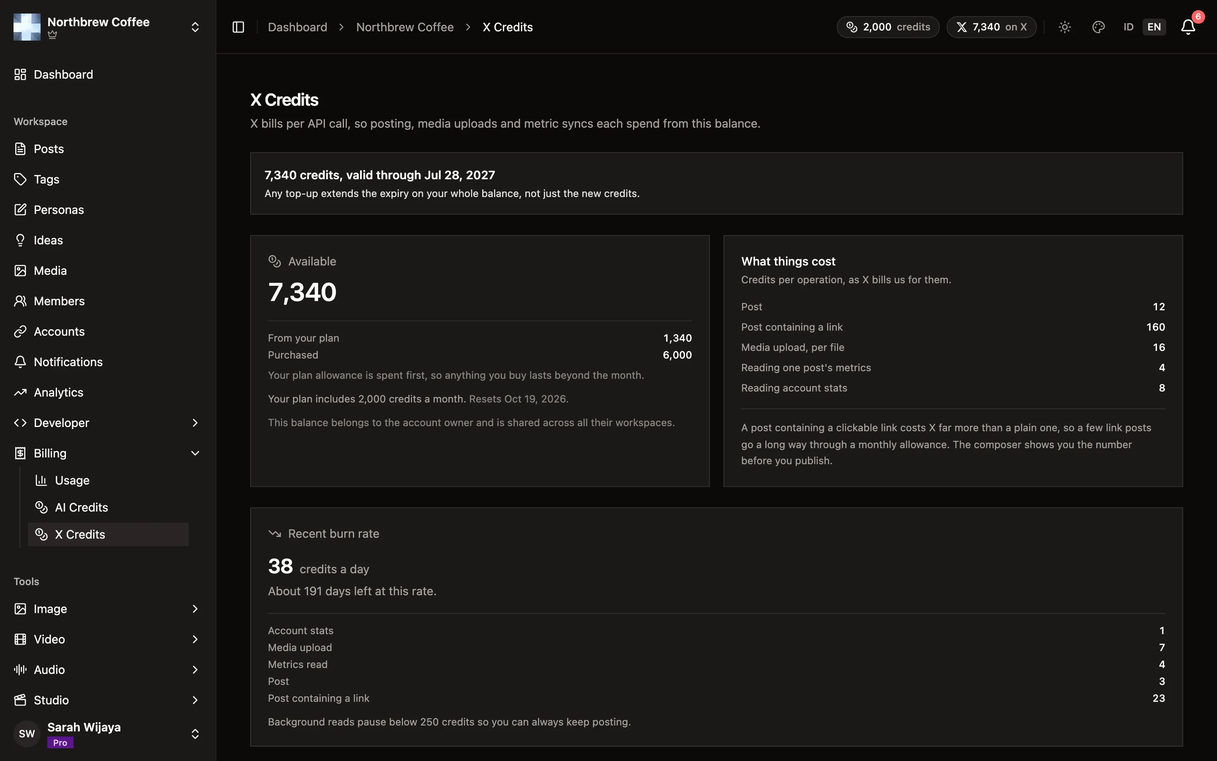Click the 2,000 credits pill
Screen dimensions: 1217x761
[887, 27]
